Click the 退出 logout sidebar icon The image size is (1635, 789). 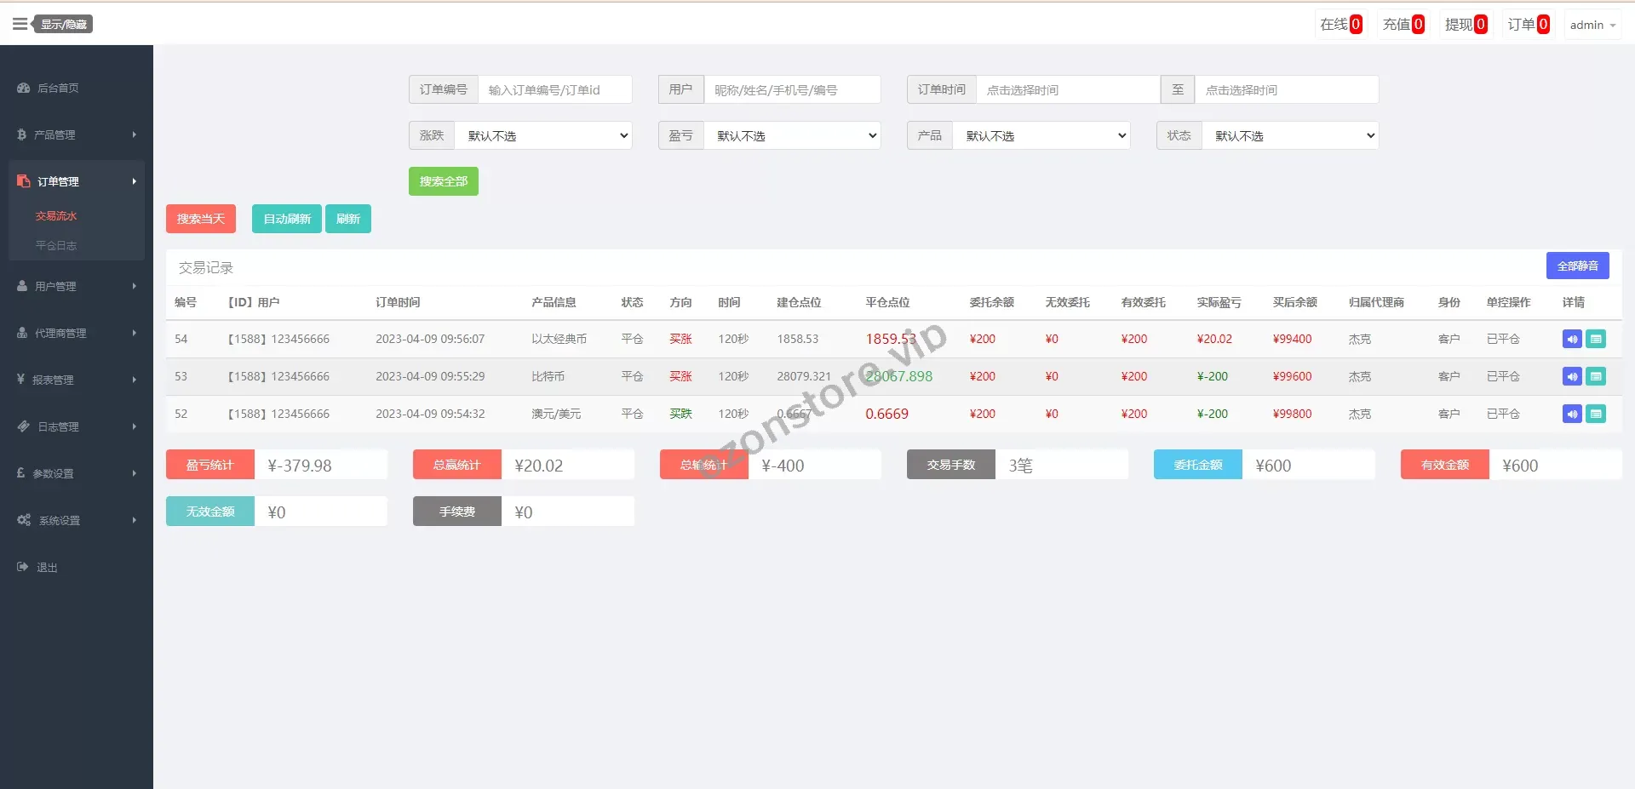point(23,567)
